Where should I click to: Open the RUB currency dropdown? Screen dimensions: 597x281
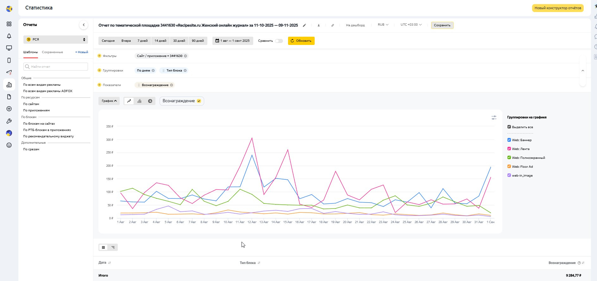[383, 25]
